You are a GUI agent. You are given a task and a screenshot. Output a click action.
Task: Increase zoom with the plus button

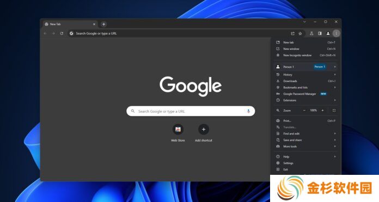pyautogui.click(x=322, y=110)
